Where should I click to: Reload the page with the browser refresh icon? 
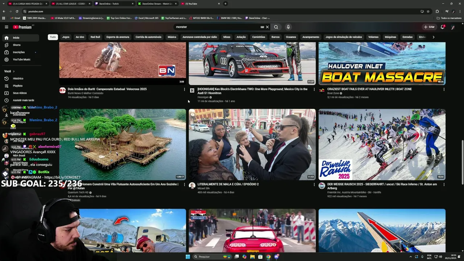[17, 11]
